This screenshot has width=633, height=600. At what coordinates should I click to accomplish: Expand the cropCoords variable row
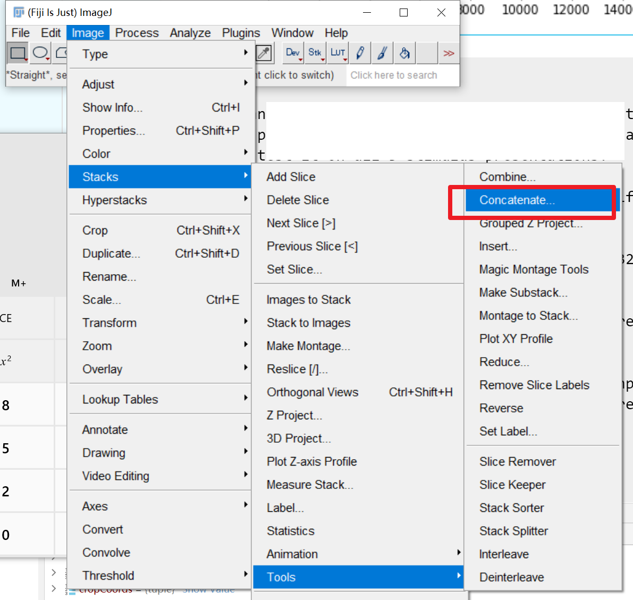[54, 588]
